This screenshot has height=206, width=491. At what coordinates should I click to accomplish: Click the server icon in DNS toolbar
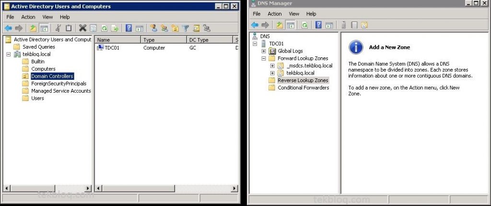343,25
